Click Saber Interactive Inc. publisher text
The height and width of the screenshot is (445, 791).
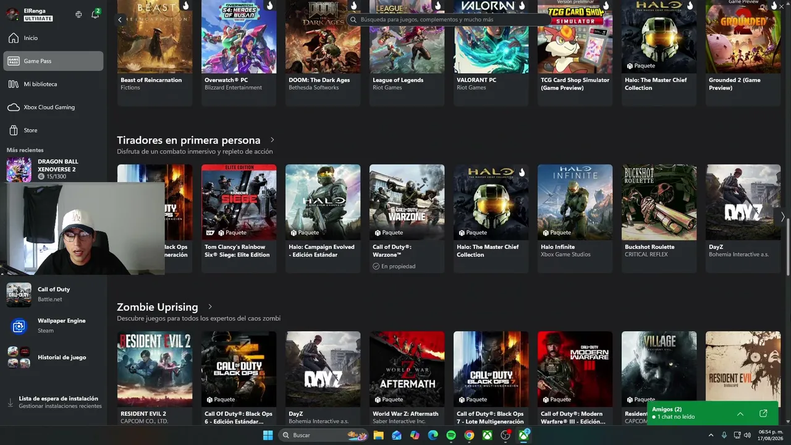pyautogui.click(x=399, y=422)
